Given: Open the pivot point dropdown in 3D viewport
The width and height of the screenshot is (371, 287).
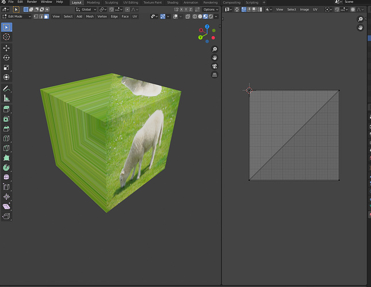Looking at the screenshot, I should pyautogui.click(x=103, y=9).
